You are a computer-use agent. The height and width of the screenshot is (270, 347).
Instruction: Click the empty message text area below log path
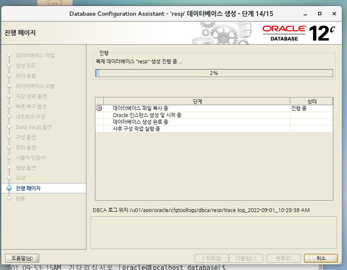[x=214, y=233]
